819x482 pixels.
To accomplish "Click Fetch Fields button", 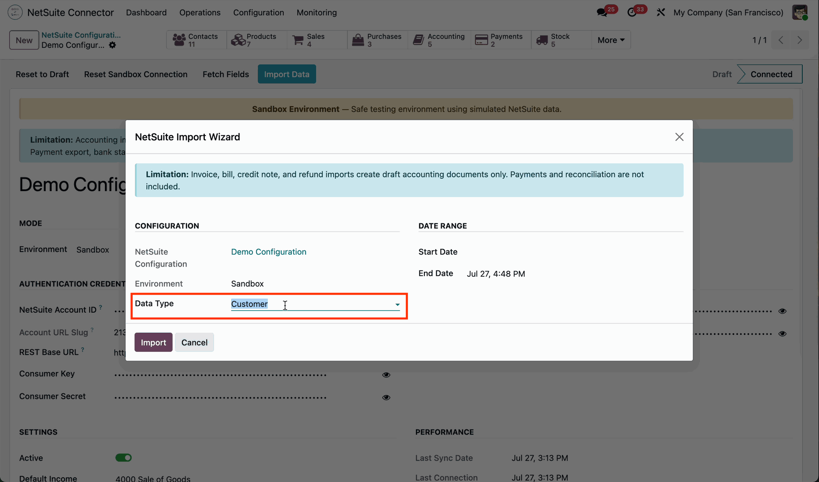I will (226, 74).
